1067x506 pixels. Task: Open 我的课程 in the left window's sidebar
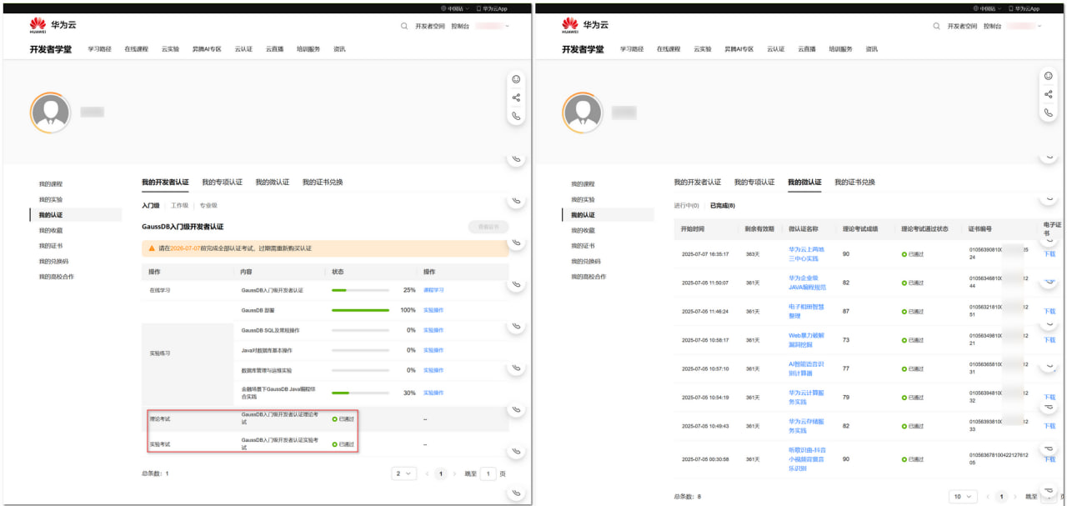pyautogui.click(x=51, y=183)
